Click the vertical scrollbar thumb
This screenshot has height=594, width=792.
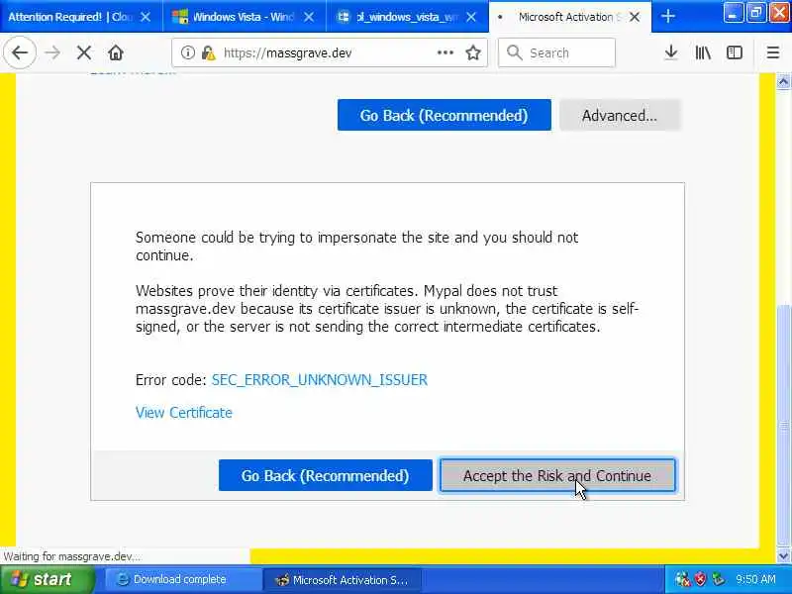[783, 427]
